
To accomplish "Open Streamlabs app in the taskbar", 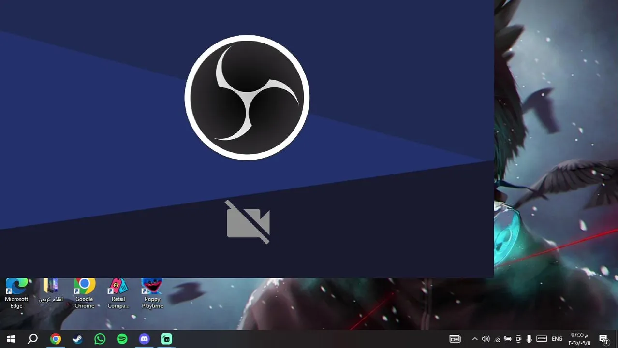I will click(x=166, y=339).
